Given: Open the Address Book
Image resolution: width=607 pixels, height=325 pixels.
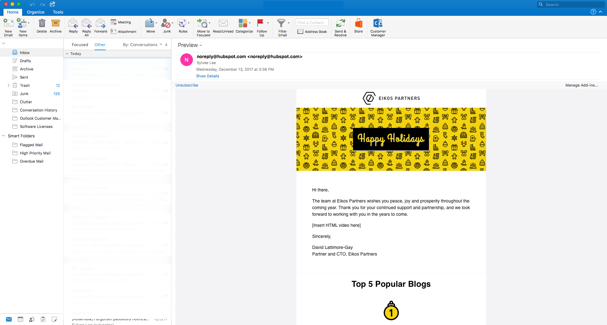Looking at the screenshot, I should [312, 32].
